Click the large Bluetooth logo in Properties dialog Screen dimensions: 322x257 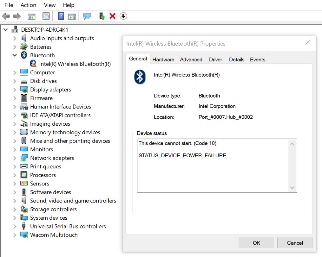pyautogui.click(x=140, y=77)
